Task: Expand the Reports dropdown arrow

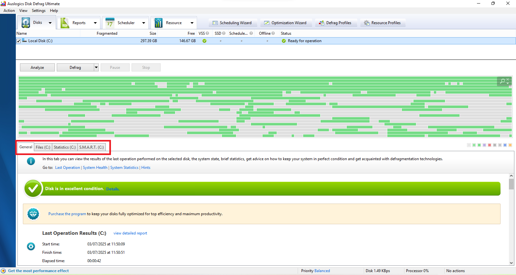Action: tap(95, 23)
